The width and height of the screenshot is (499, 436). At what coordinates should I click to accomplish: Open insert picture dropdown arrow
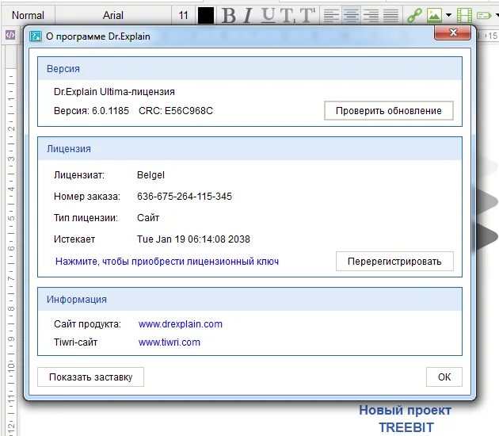(x=449, y=15)
